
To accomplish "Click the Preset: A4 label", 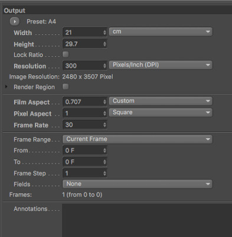I will tap(41, 21).
